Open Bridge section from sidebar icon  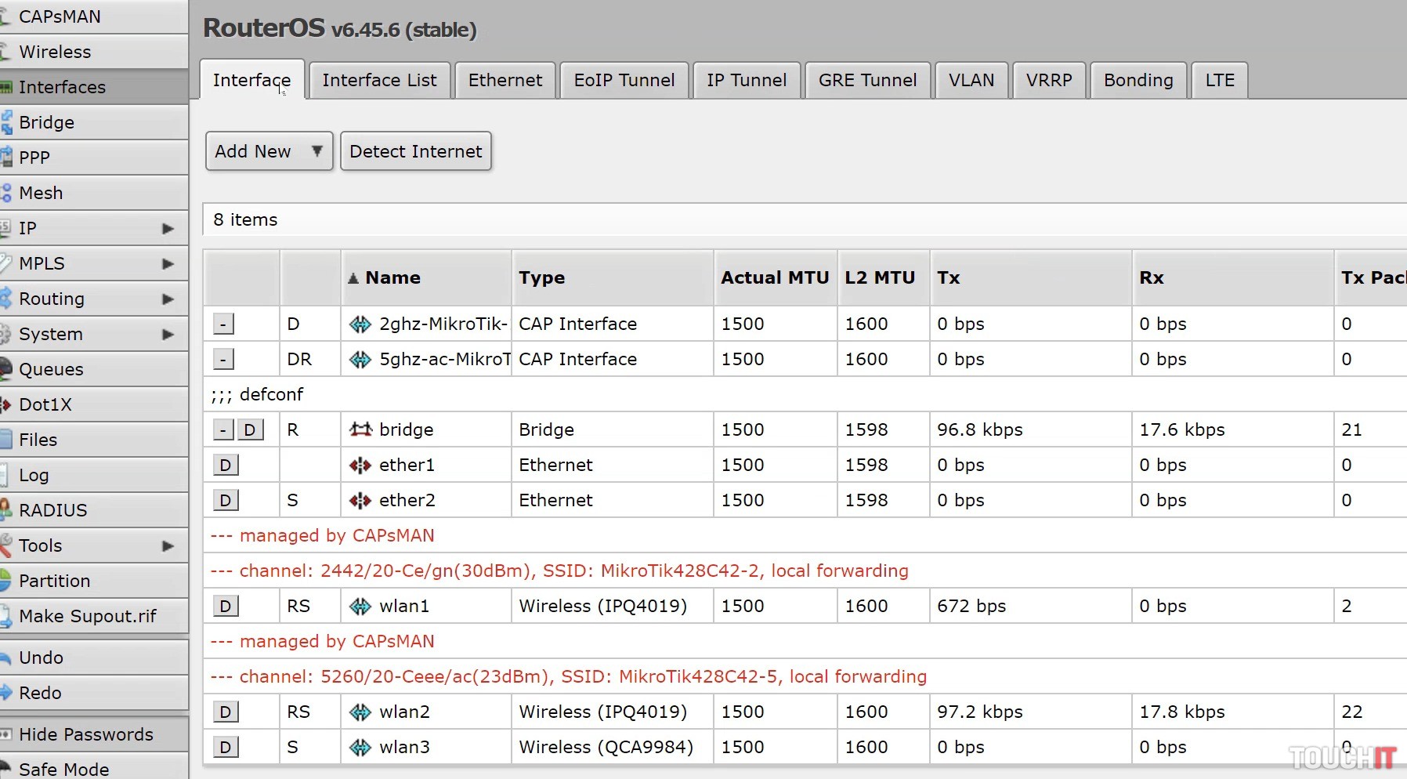click(x=7, y=122)
